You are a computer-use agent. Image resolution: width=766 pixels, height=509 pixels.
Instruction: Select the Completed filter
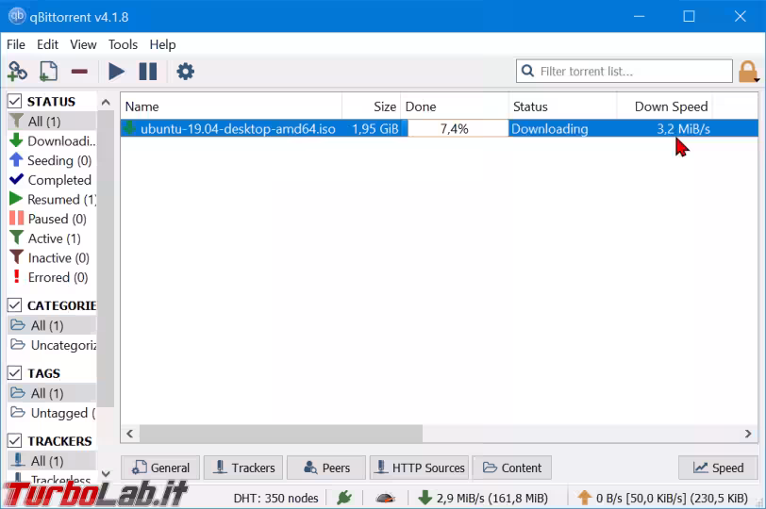[x=52, y=180]
